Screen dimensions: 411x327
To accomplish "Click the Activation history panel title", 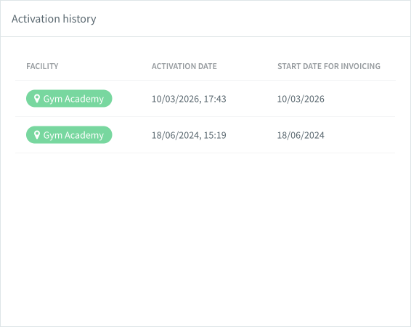I will coord(54,19).
